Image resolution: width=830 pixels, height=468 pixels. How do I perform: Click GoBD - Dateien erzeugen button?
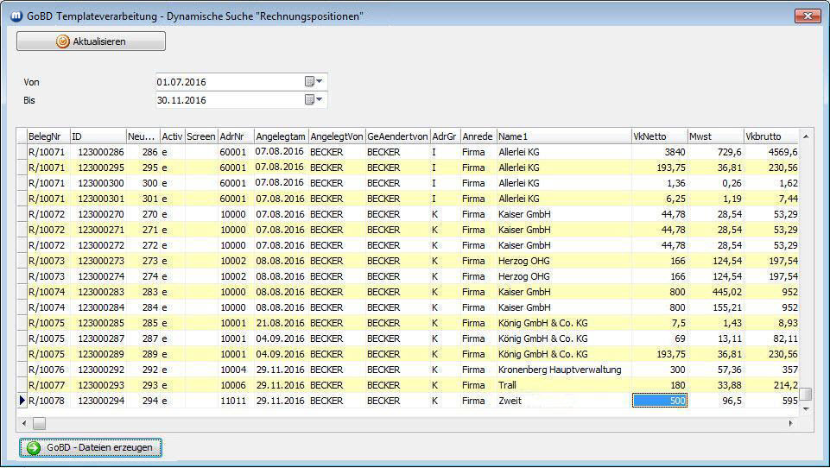point(91,447)
